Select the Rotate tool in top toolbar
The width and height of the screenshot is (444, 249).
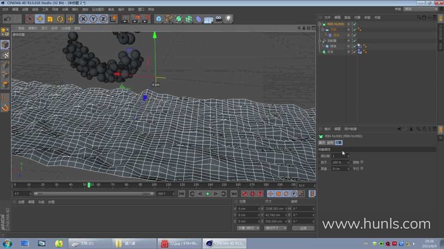[60, 19]
